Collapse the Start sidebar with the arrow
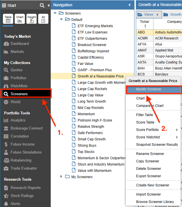Viewport: 182px width, 207px height. pyautogui.click(x=48, y=5)
